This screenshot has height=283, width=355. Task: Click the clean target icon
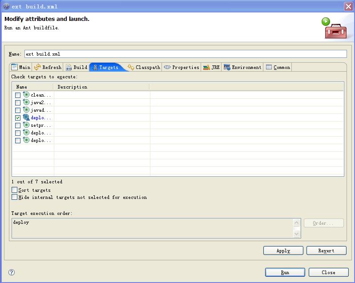tap(26, 95)
